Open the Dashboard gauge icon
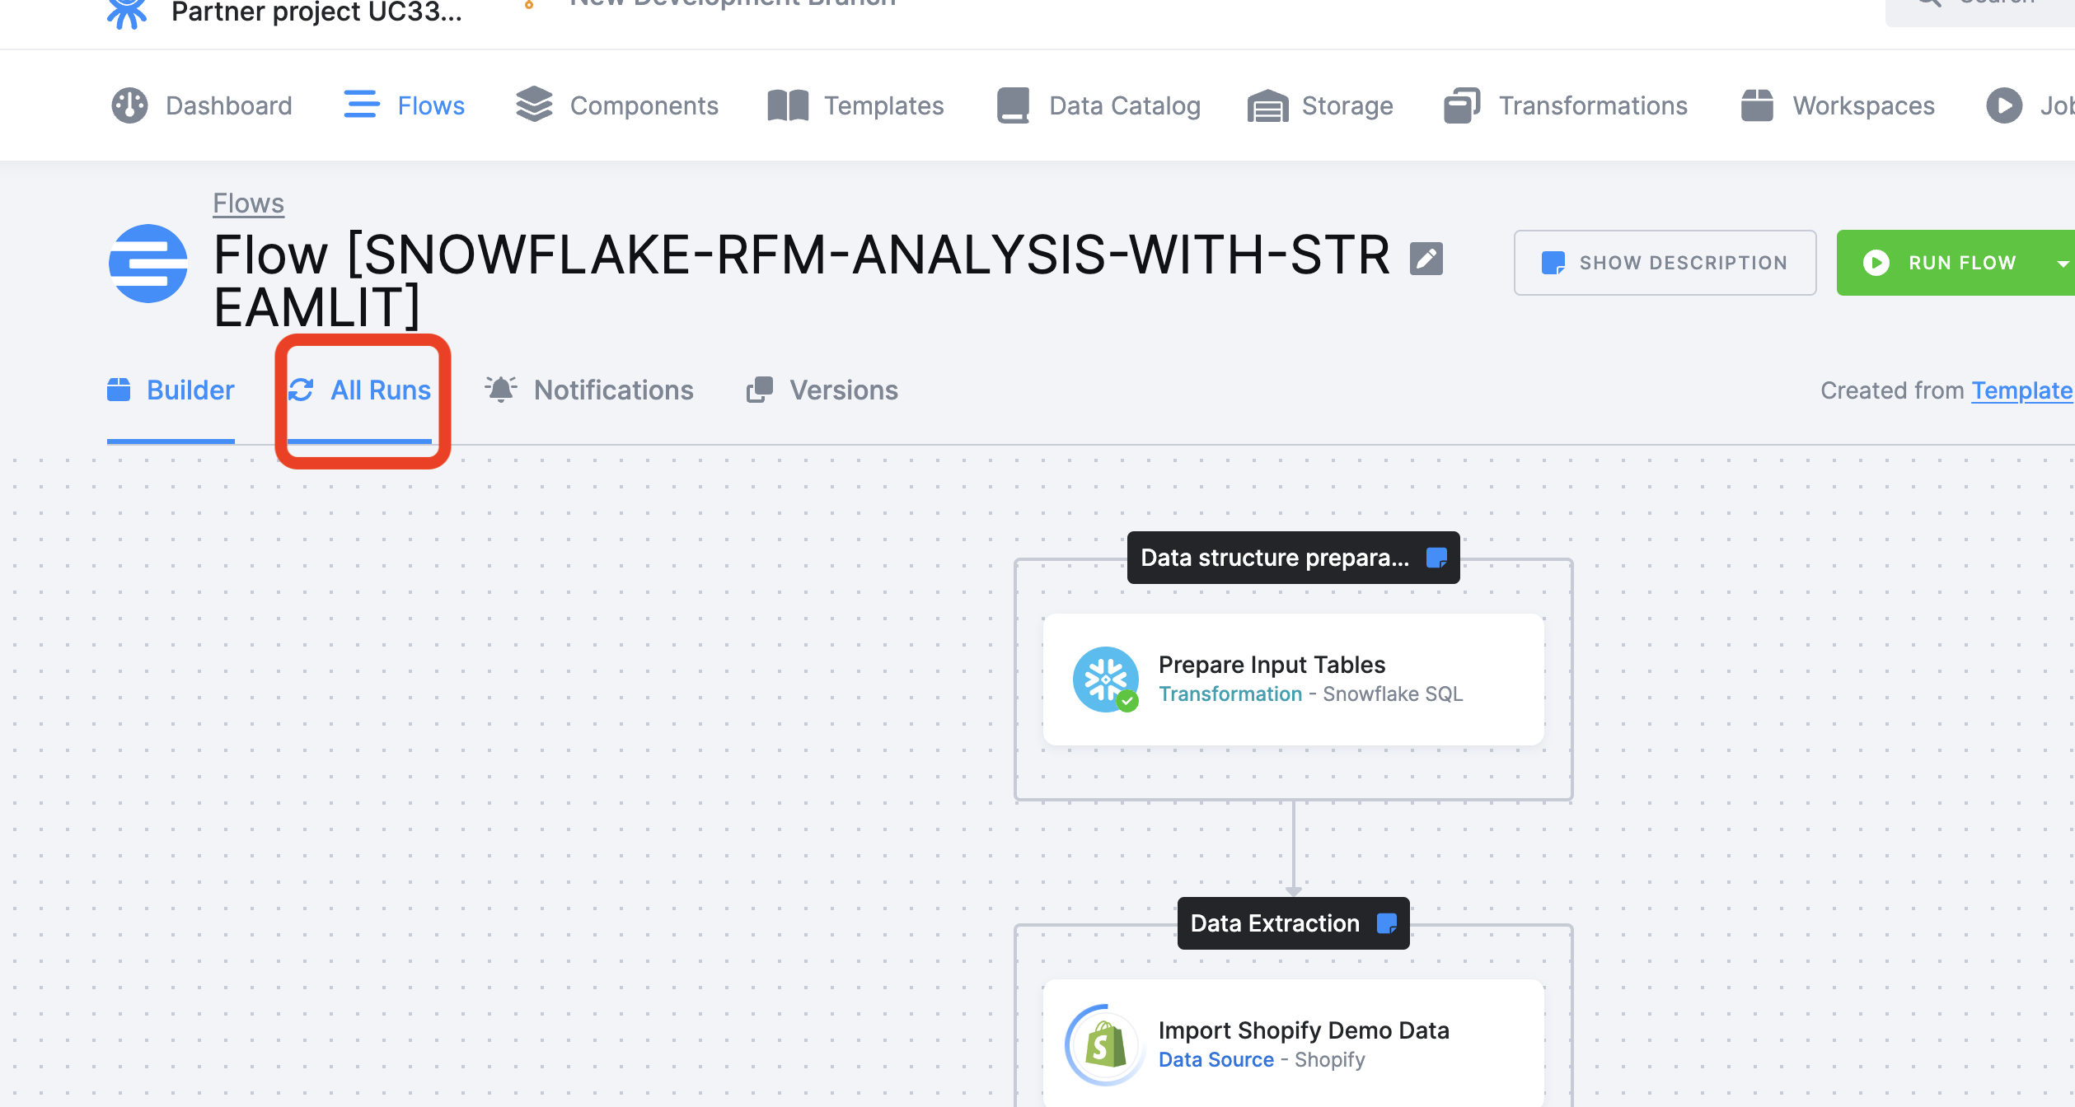Image resolution: width=2075 pixels, height=1107 pixels. pos(129,105)
